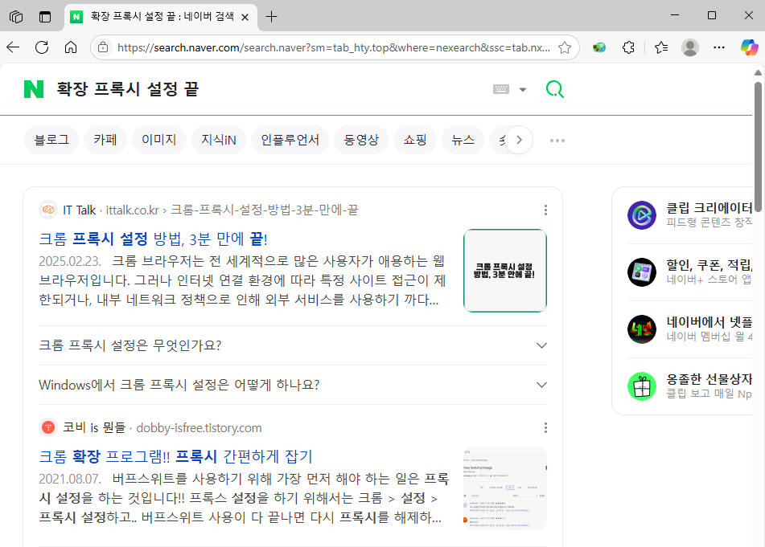Image resolution: width=765 pixels, height=547 pixels.
Task: Open the 크롬 브라우저는 전 세계적으로 snippet
Action: point(242,280)
